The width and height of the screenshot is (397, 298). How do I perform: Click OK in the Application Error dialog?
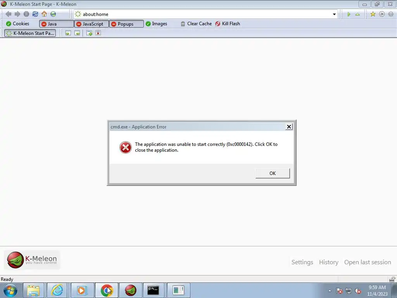tap(273, 173)
